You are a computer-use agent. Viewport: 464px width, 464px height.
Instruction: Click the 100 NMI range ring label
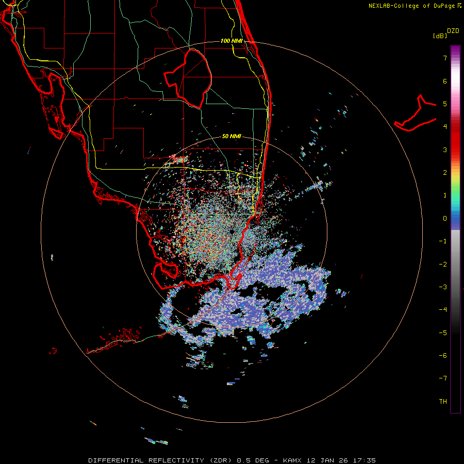coord(231,41)
